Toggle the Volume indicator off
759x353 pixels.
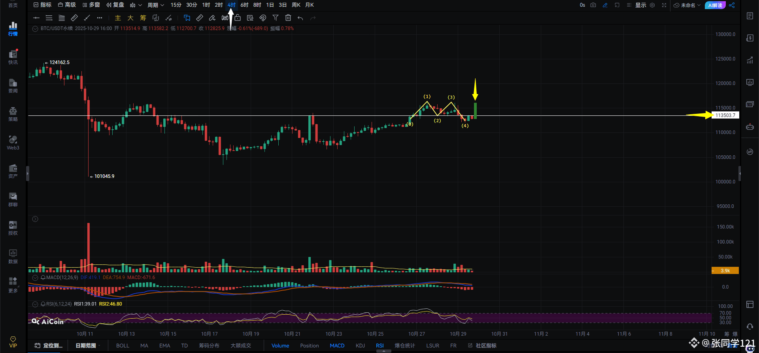click(x=280, y=345)
